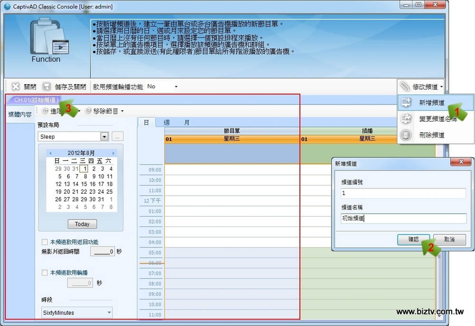This screenshot has height=326, width=475.
Task: Select the CH:01(初始頻道) channel tab
Action: (x=36, y=100)
